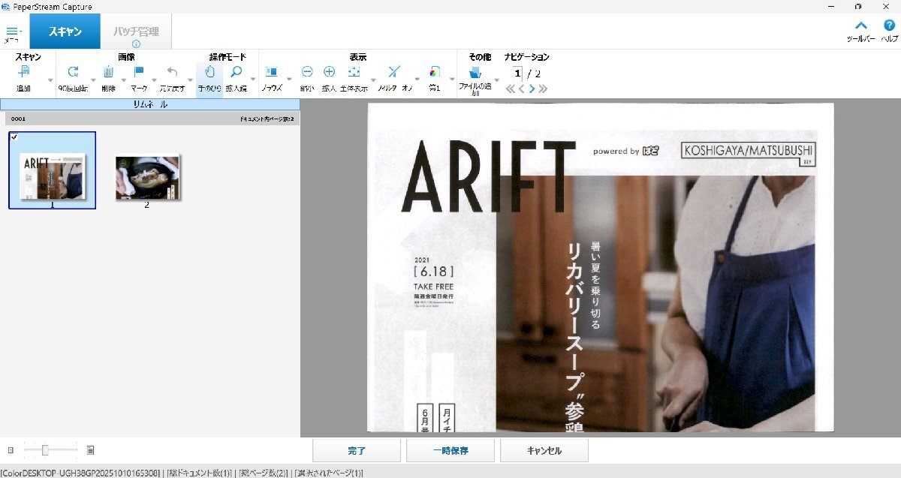This screenshot has height=478, width=901.
Task: Click the Cancel (キャンセル) button
Action: [544, 451]
